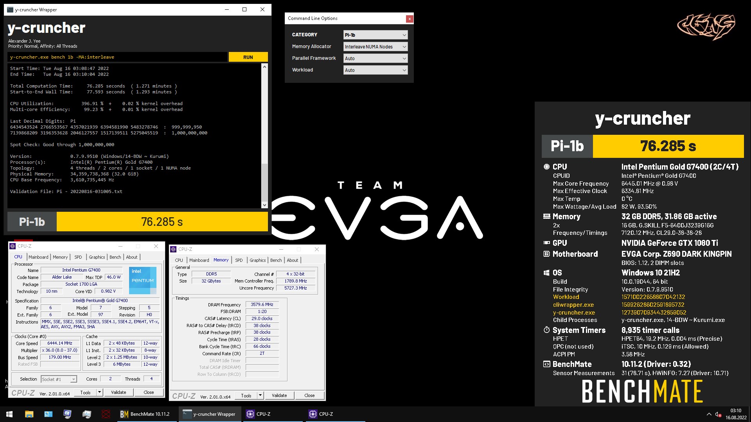Click the GPU icon in BenchMate panel
Image resolution: width=751 pixels, height=422 pixels.
point(546,243)
